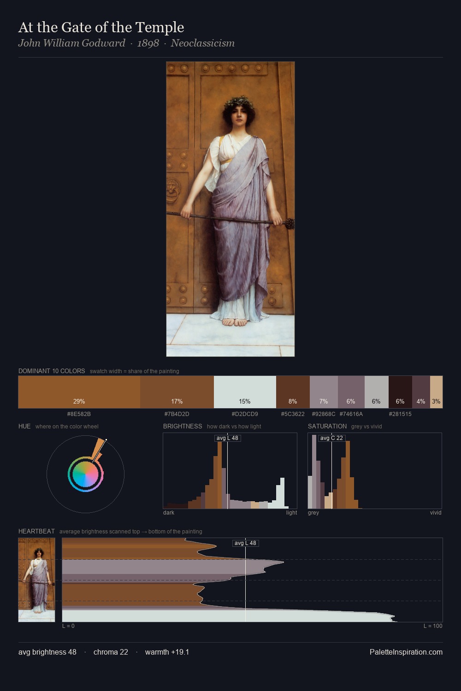Click the year 1898
461x691 pixels.
pos(148,43)
